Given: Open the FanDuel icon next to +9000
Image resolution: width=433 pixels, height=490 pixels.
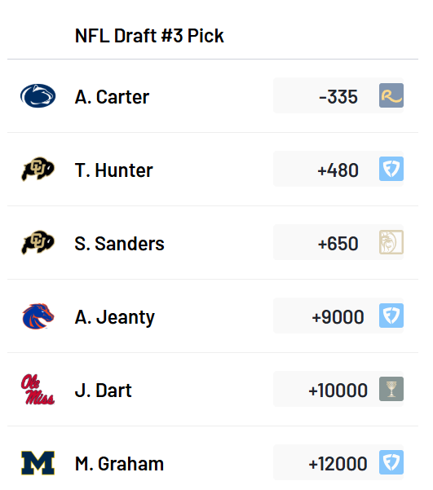Looking at the screenshot, I should click(x=391, y=316).
